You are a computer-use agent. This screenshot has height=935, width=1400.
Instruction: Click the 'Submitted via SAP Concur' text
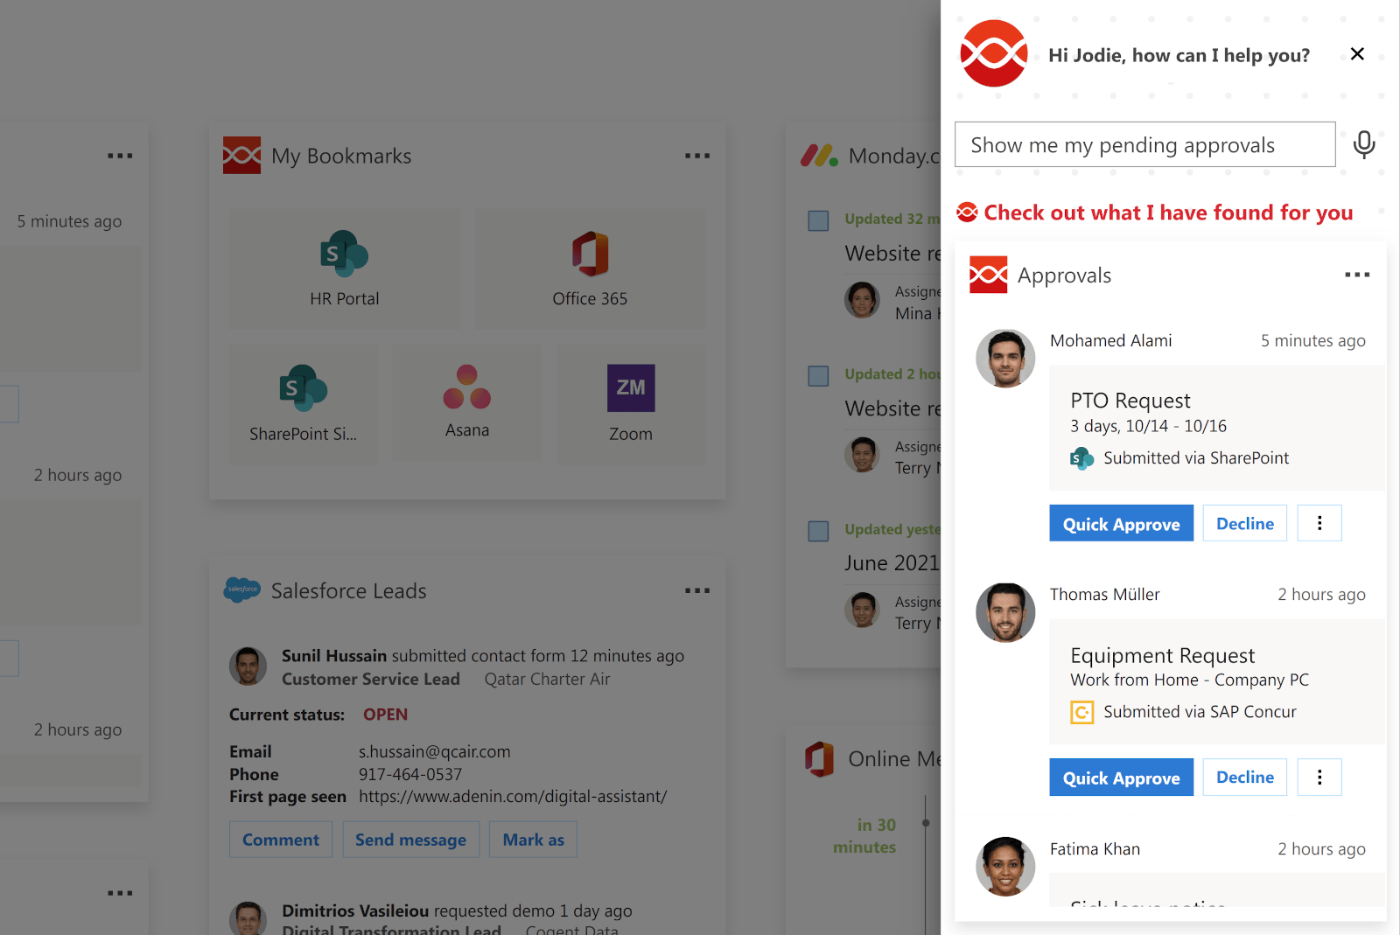pyautogui.click(x=1200, y=712)
